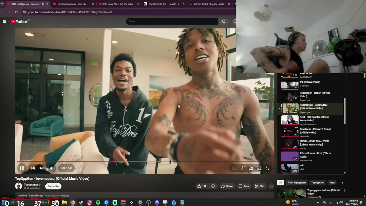Switch to All The Best & Stupidly Creative tab
Screen dimensions: 366x206
pyautogui.click(x=210, y=4)
